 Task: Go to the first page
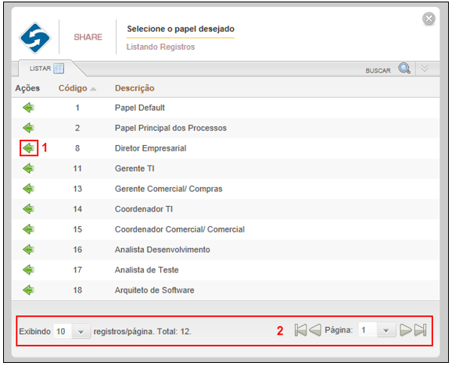300,330
